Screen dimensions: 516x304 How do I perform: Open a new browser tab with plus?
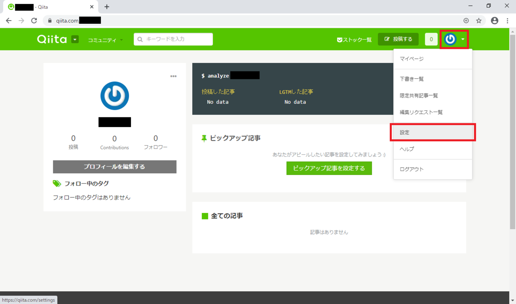(107, 7)
